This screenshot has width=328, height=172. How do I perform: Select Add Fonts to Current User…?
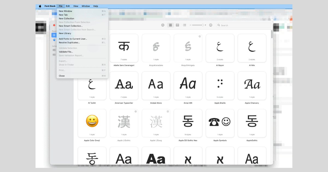tap(73, 39)
